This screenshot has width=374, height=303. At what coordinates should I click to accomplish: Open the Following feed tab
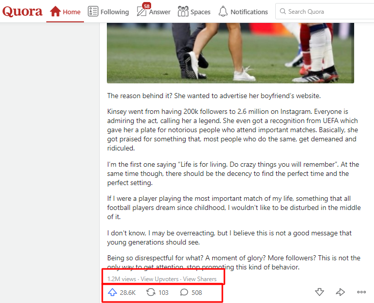[108, 12]
